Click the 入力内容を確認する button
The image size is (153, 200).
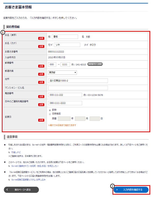click(131, 190)
